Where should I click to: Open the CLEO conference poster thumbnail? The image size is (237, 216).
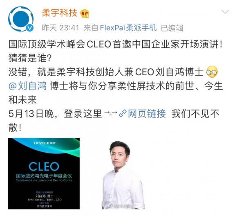click(x=44, y=173)
